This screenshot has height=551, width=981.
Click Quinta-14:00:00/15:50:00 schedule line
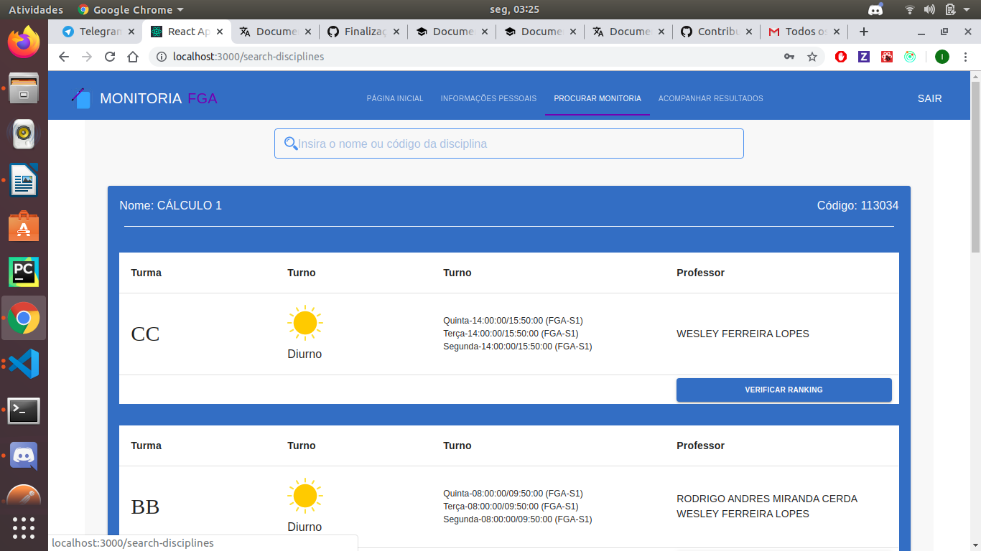click(x=513, y=321)
